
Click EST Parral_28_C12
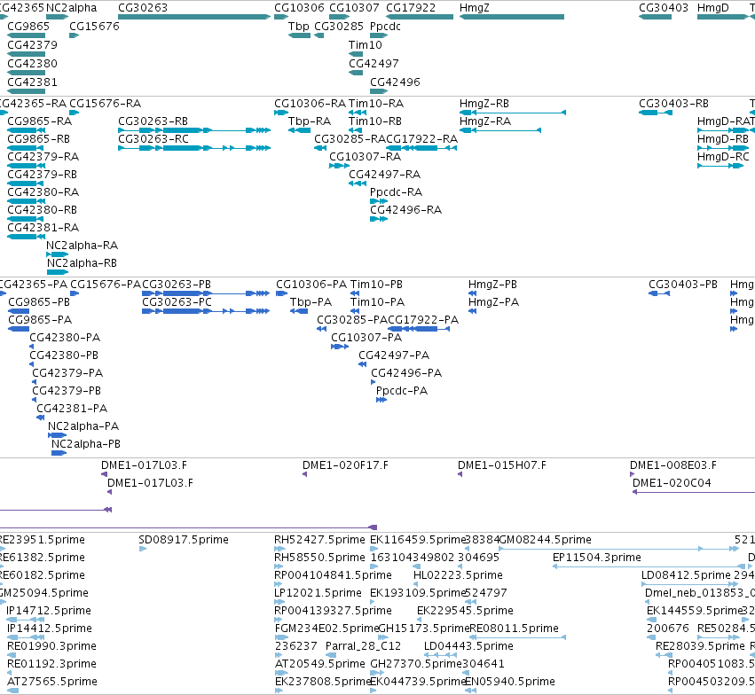pyautogui.click(x=363, y=646)
